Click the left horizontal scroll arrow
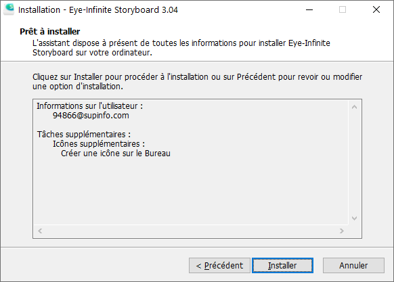The height and width of the screenshot is (282, 394). 40,231
